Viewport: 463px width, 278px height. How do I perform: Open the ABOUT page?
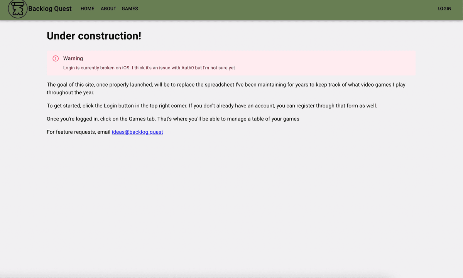coord(108,8)
